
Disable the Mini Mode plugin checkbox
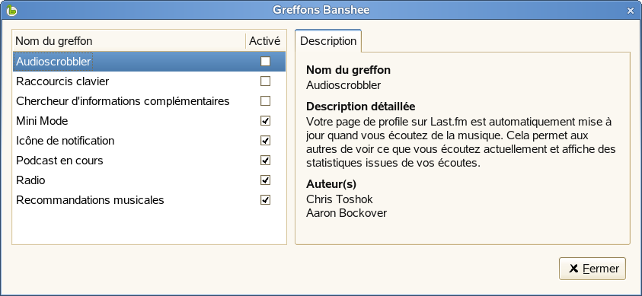265,121
